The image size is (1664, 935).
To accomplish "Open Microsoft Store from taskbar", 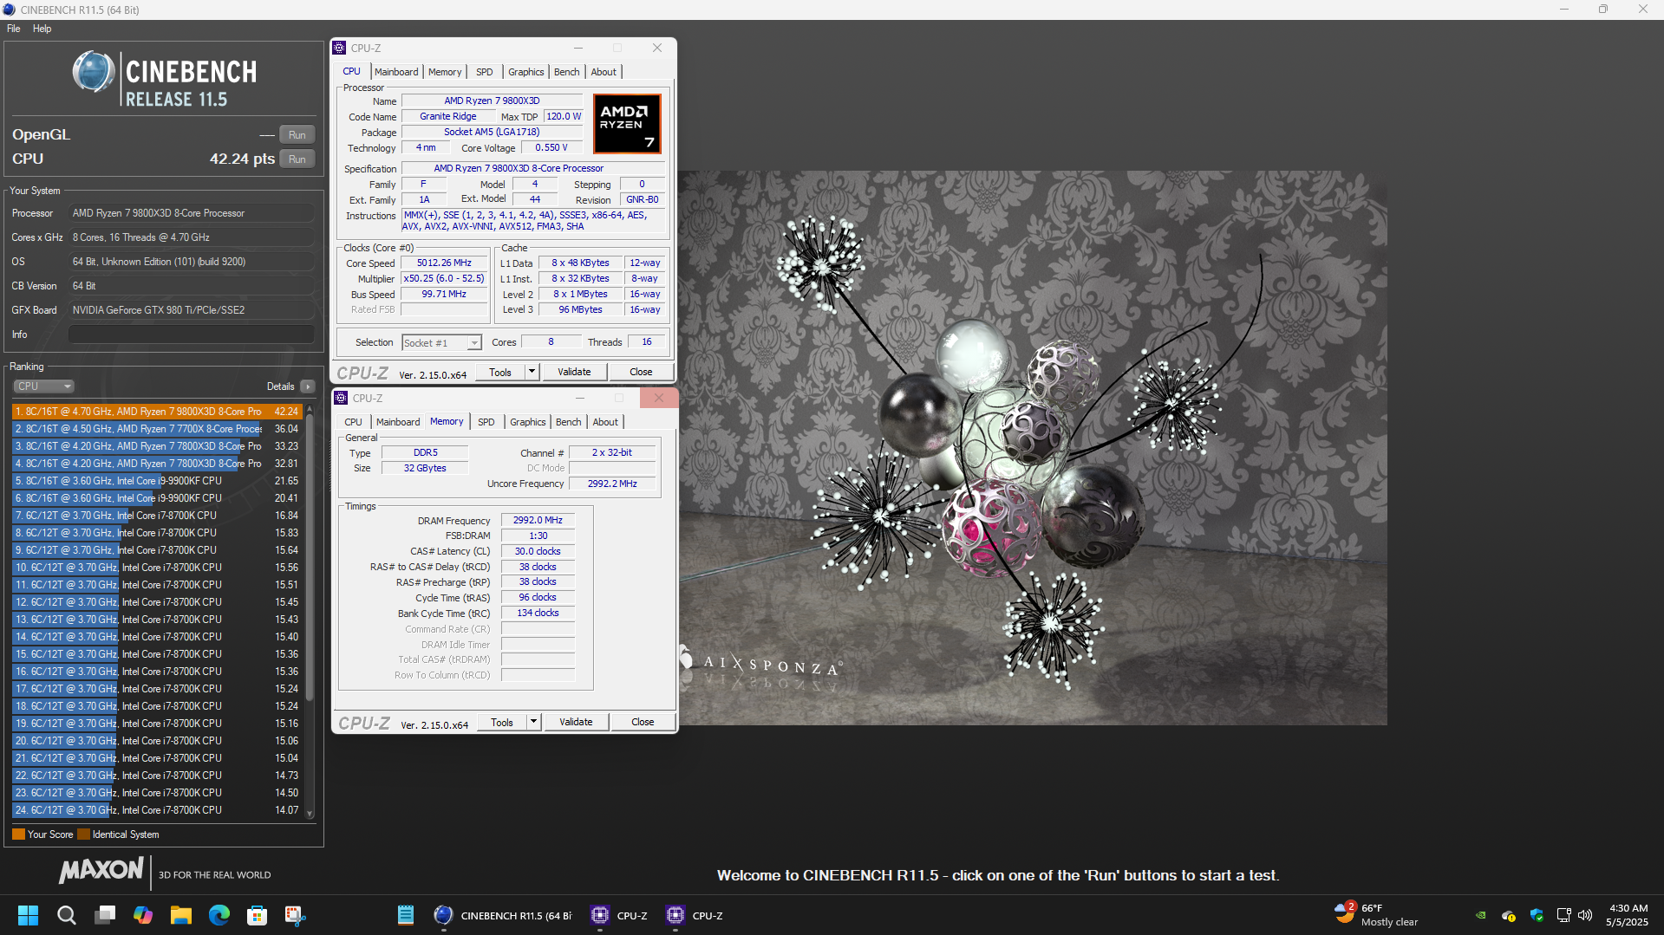I will coord(258,915).
